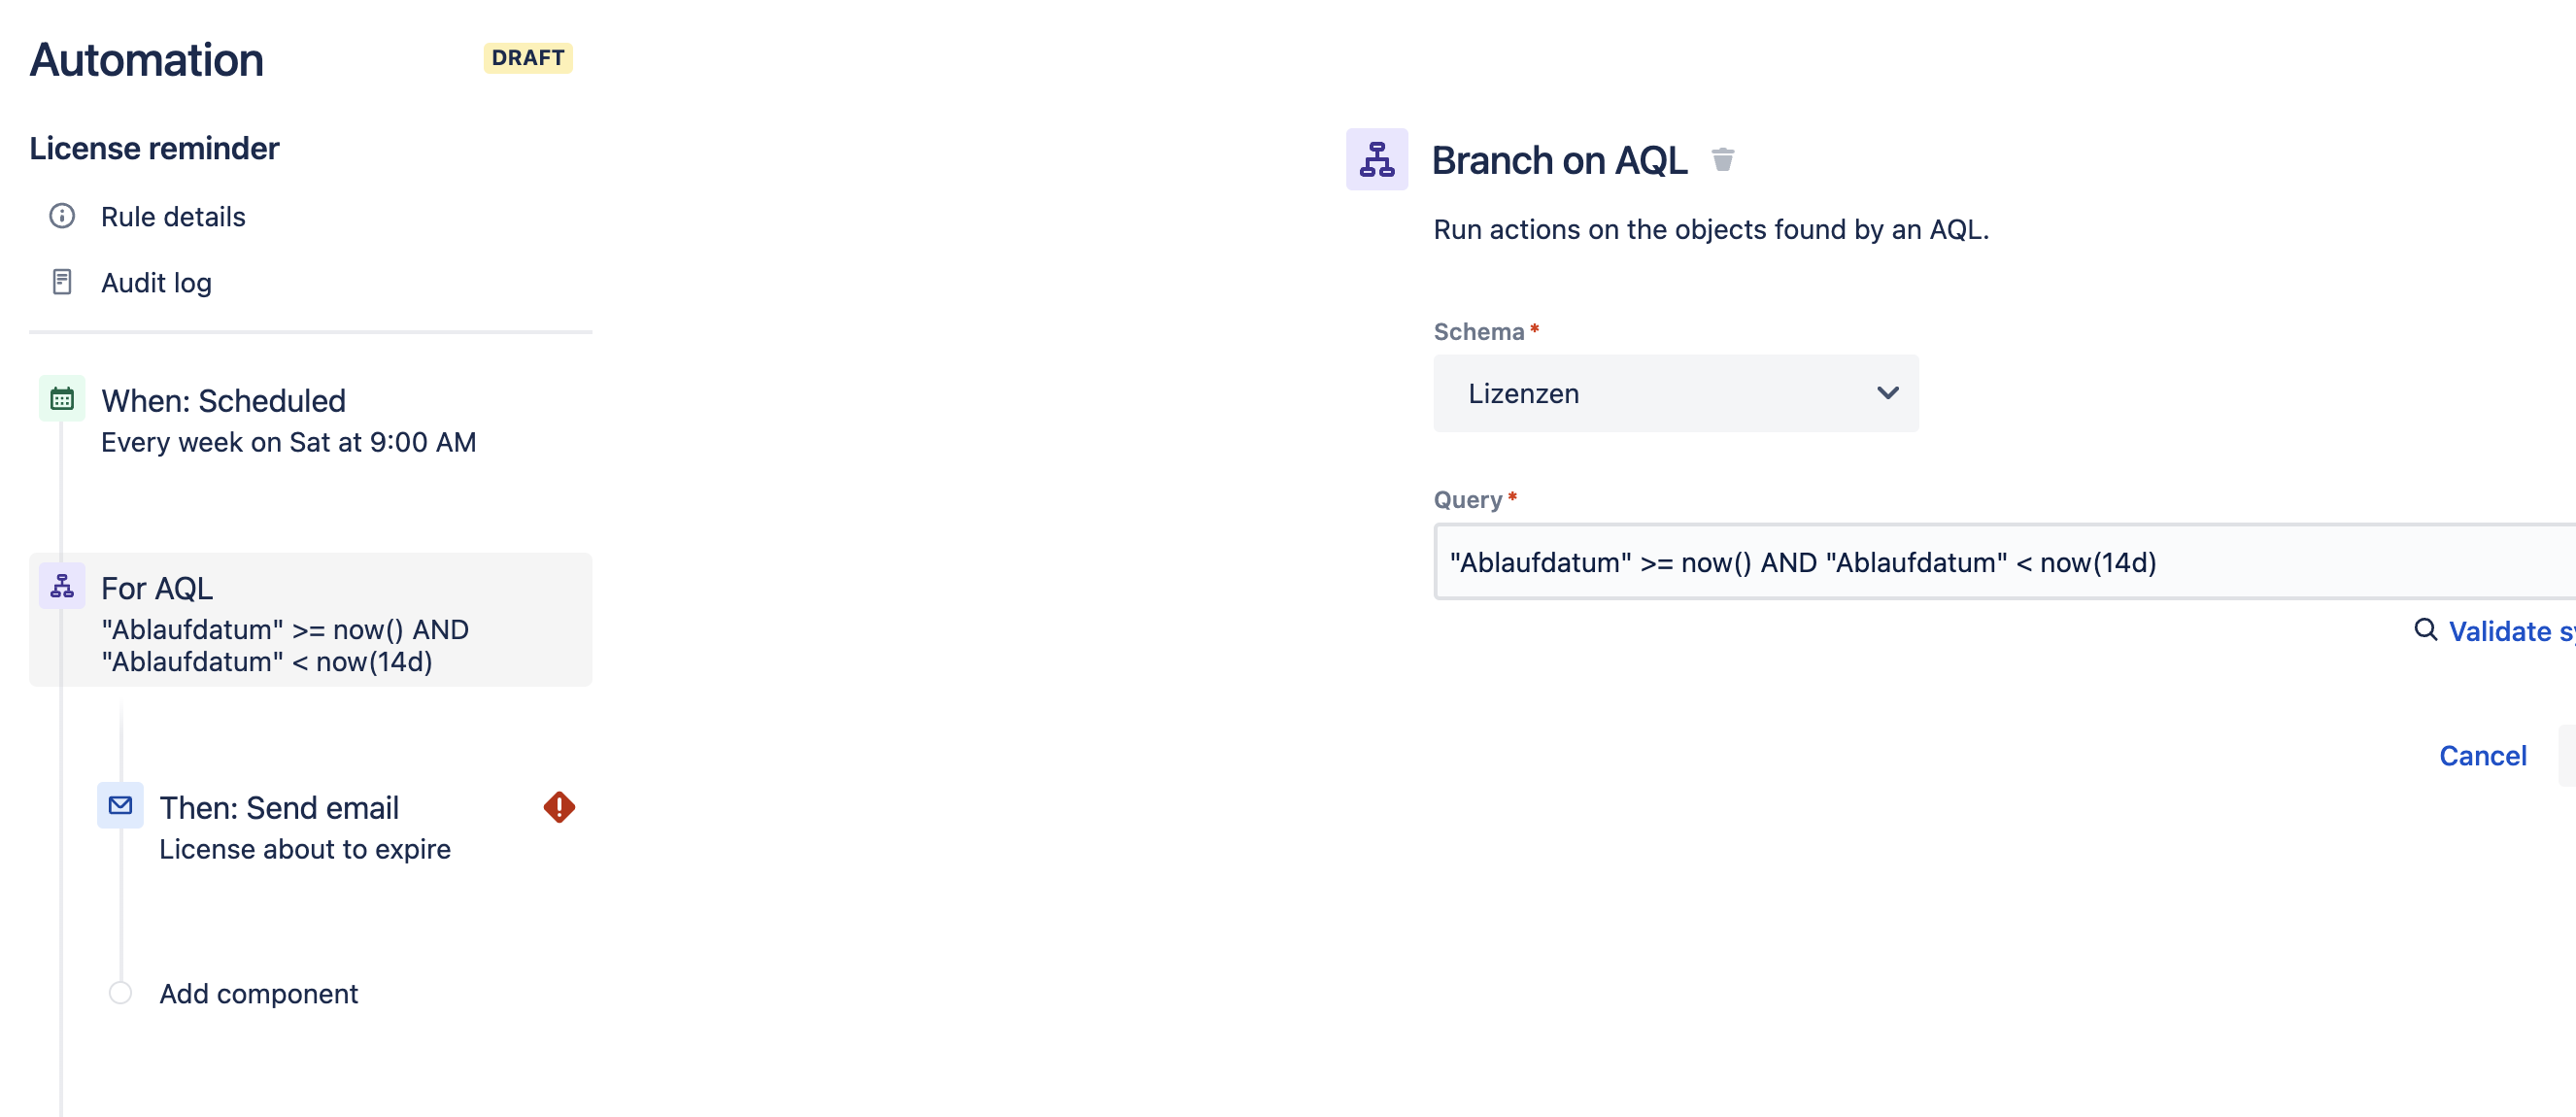Click the chevron in the Schema selector
Image resolution: width=2576 pixels, height=1117 pixels.
pyautogui.click(x=1888, y=393)
